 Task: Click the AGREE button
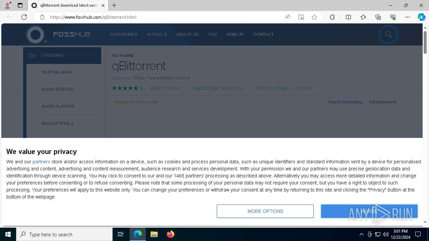[369, 211]
